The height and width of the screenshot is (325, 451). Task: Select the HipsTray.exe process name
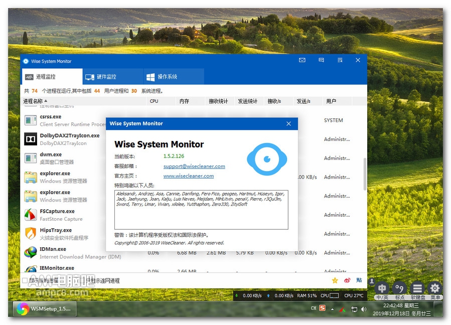point(56,230)
